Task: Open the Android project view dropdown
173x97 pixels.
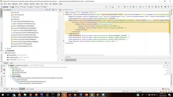Action: pyautogui.click(x=8, y=10)
